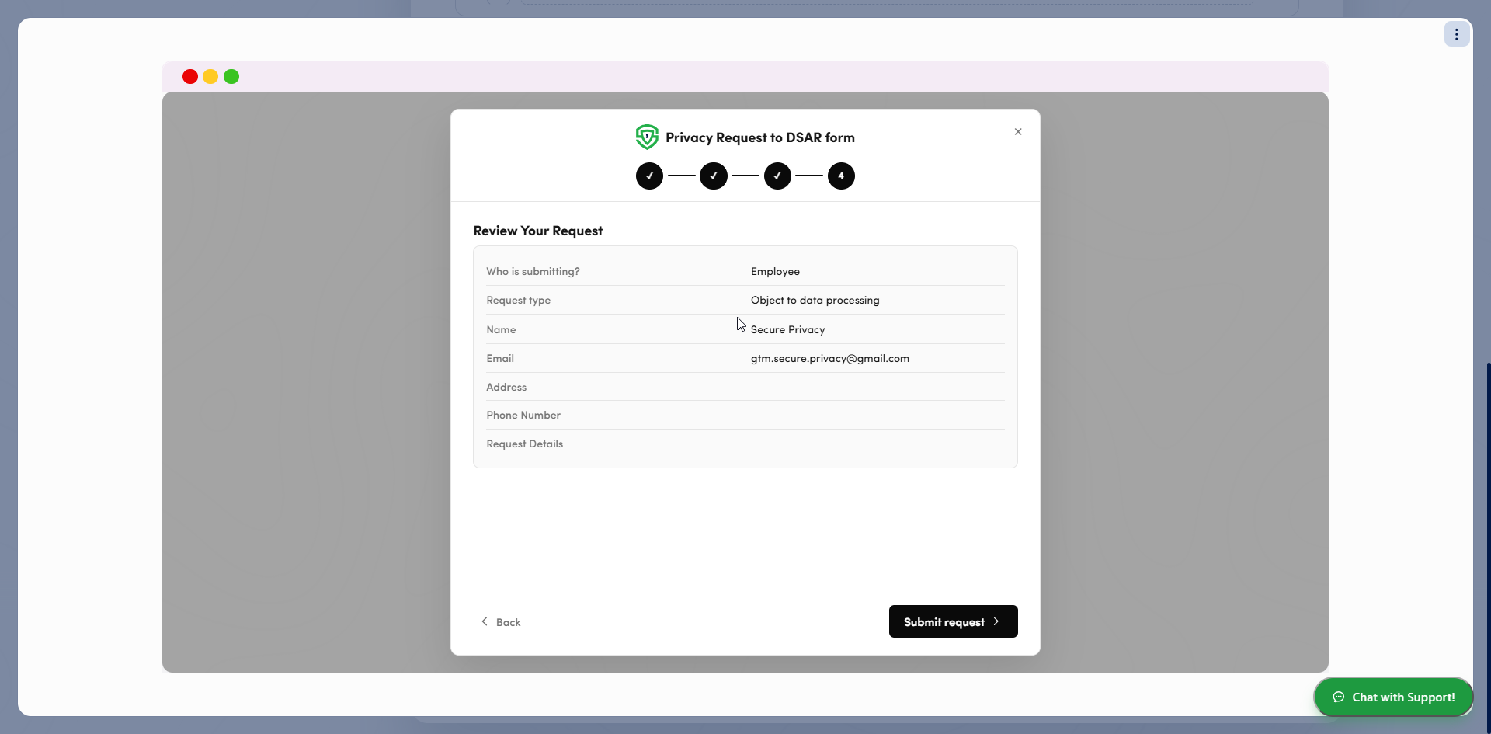
Task: Select the second completed step circle
Action: point(714,176)
